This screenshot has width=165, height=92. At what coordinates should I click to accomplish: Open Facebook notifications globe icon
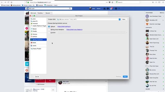pyautogui.click(x=111, y=8)
